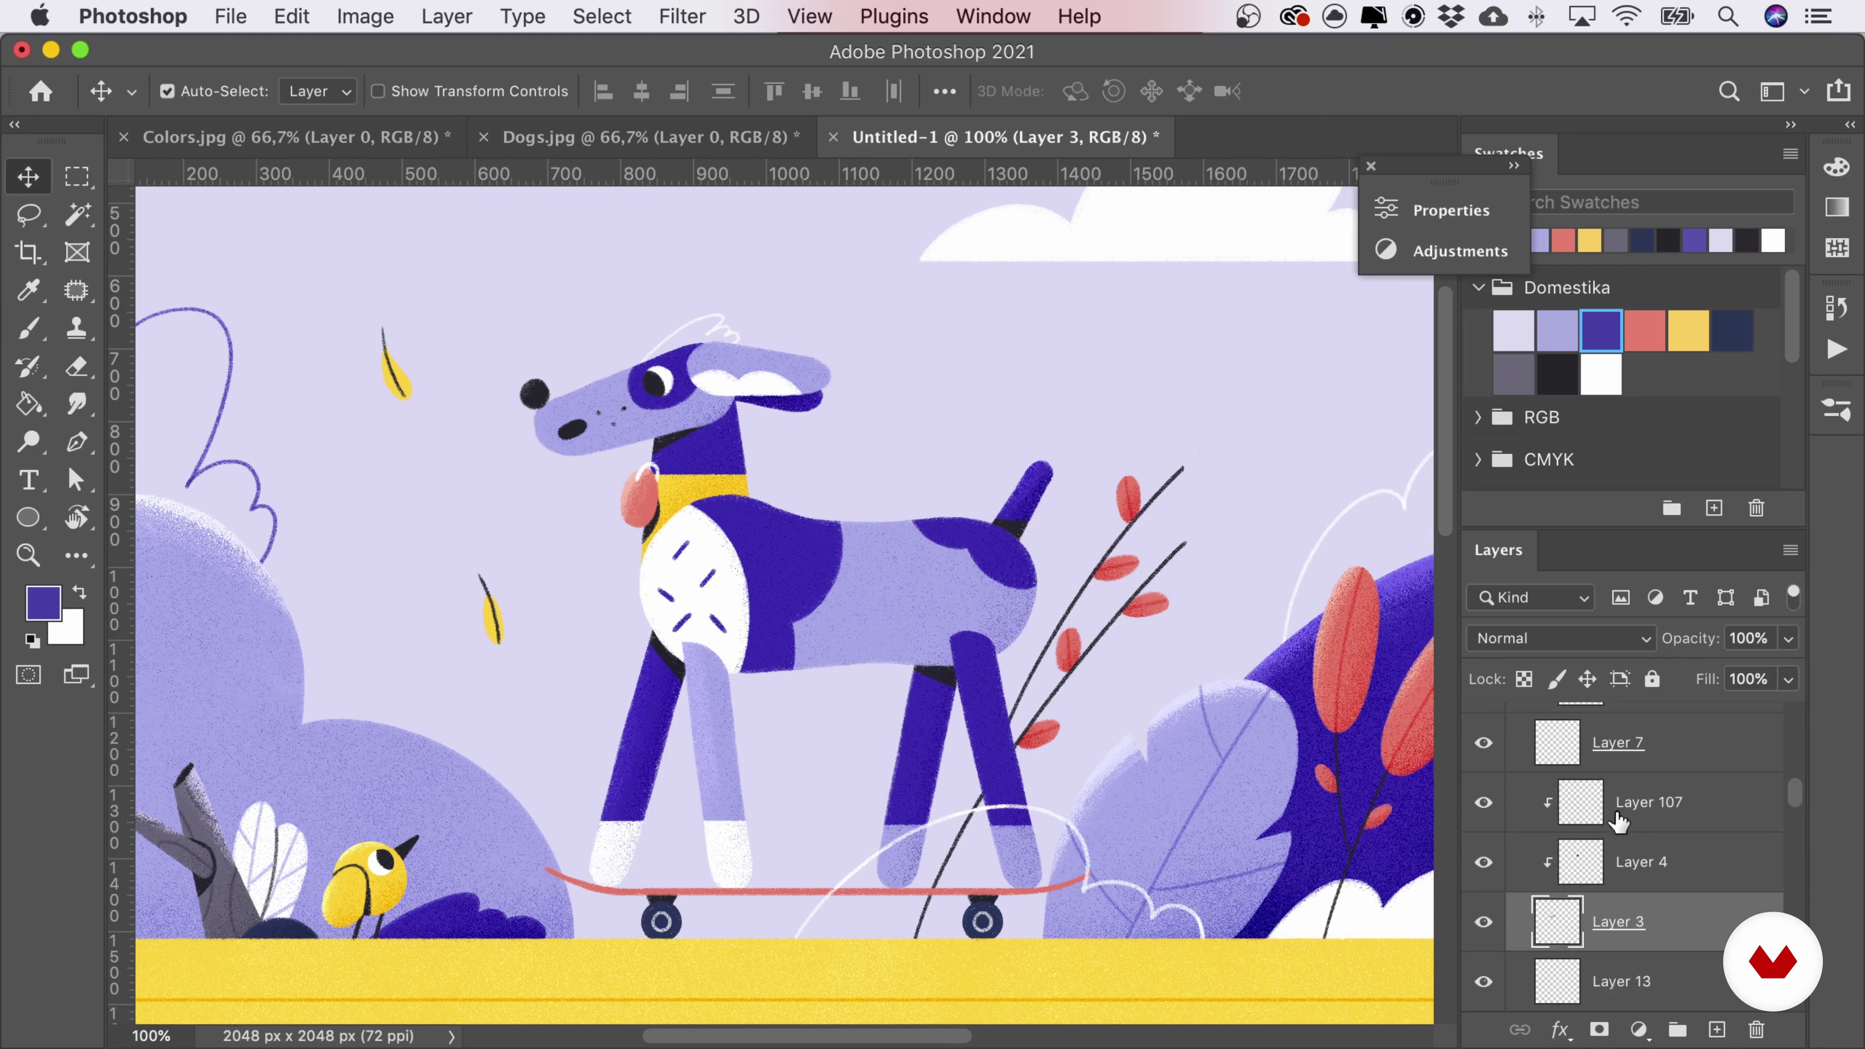
Task: Select the Magic Wand tool
Action: (x=77, y=214)
